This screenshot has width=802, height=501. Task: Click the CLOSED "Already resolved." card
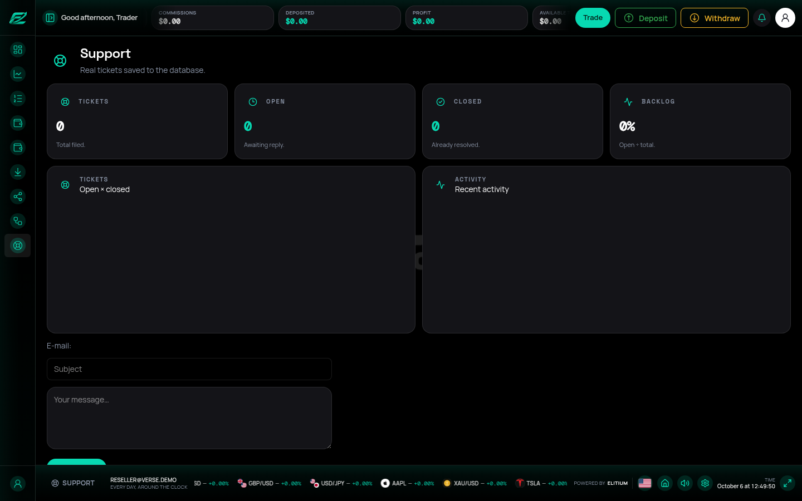point(512,121)
